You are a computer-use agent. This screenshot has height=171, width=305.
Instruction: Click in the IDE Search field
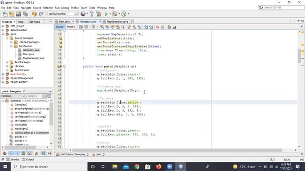281,8
